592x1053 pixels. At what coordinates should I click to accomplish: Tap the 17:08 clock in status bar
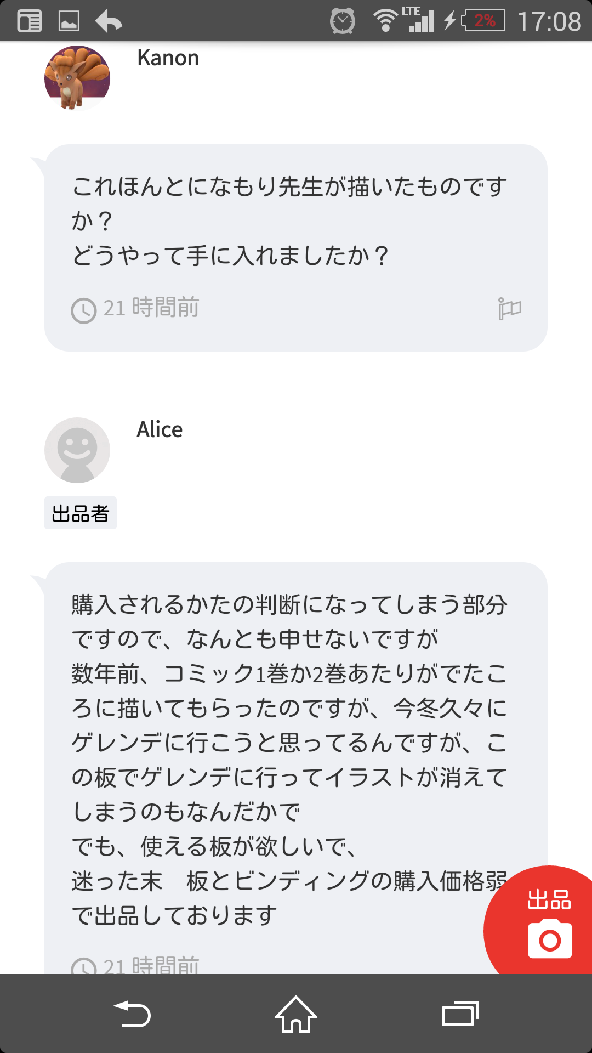[549, 21]
